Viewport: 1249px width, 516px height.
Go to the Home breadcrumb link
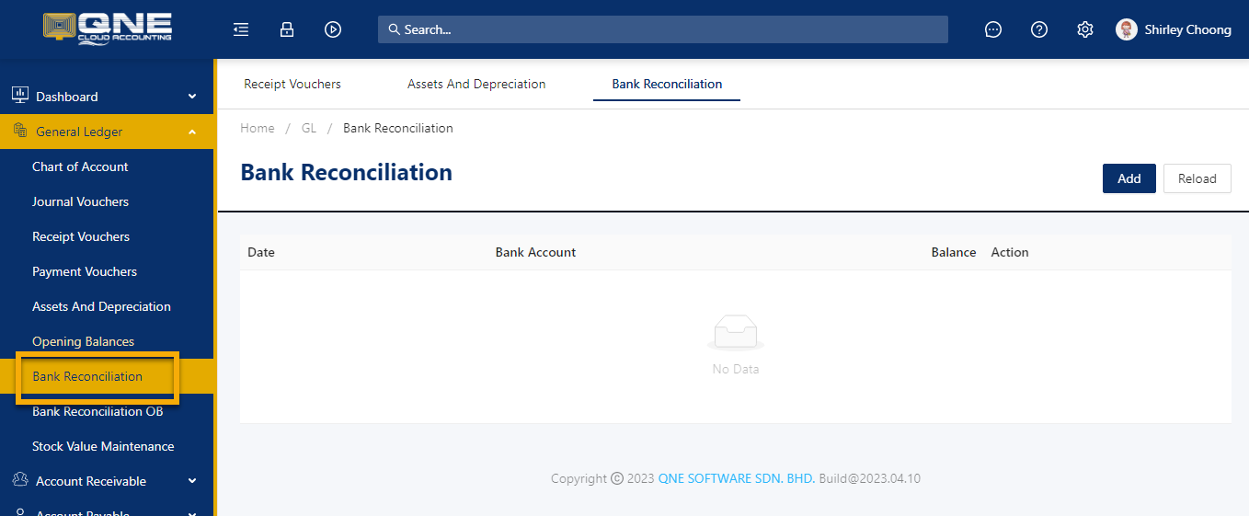[x=258, y=128]
